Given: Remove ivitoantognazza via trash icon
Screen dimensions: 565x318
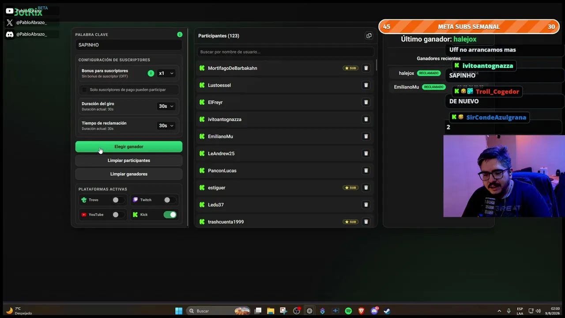Looking at the screenshot, I should [x=366, y=119].
